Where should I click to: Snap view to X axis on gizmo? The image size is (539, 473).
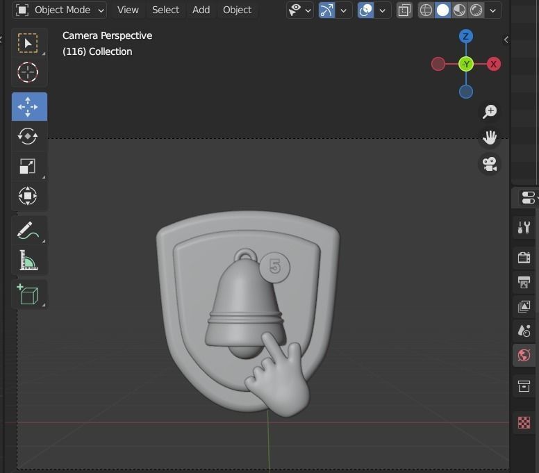[494, 64]
